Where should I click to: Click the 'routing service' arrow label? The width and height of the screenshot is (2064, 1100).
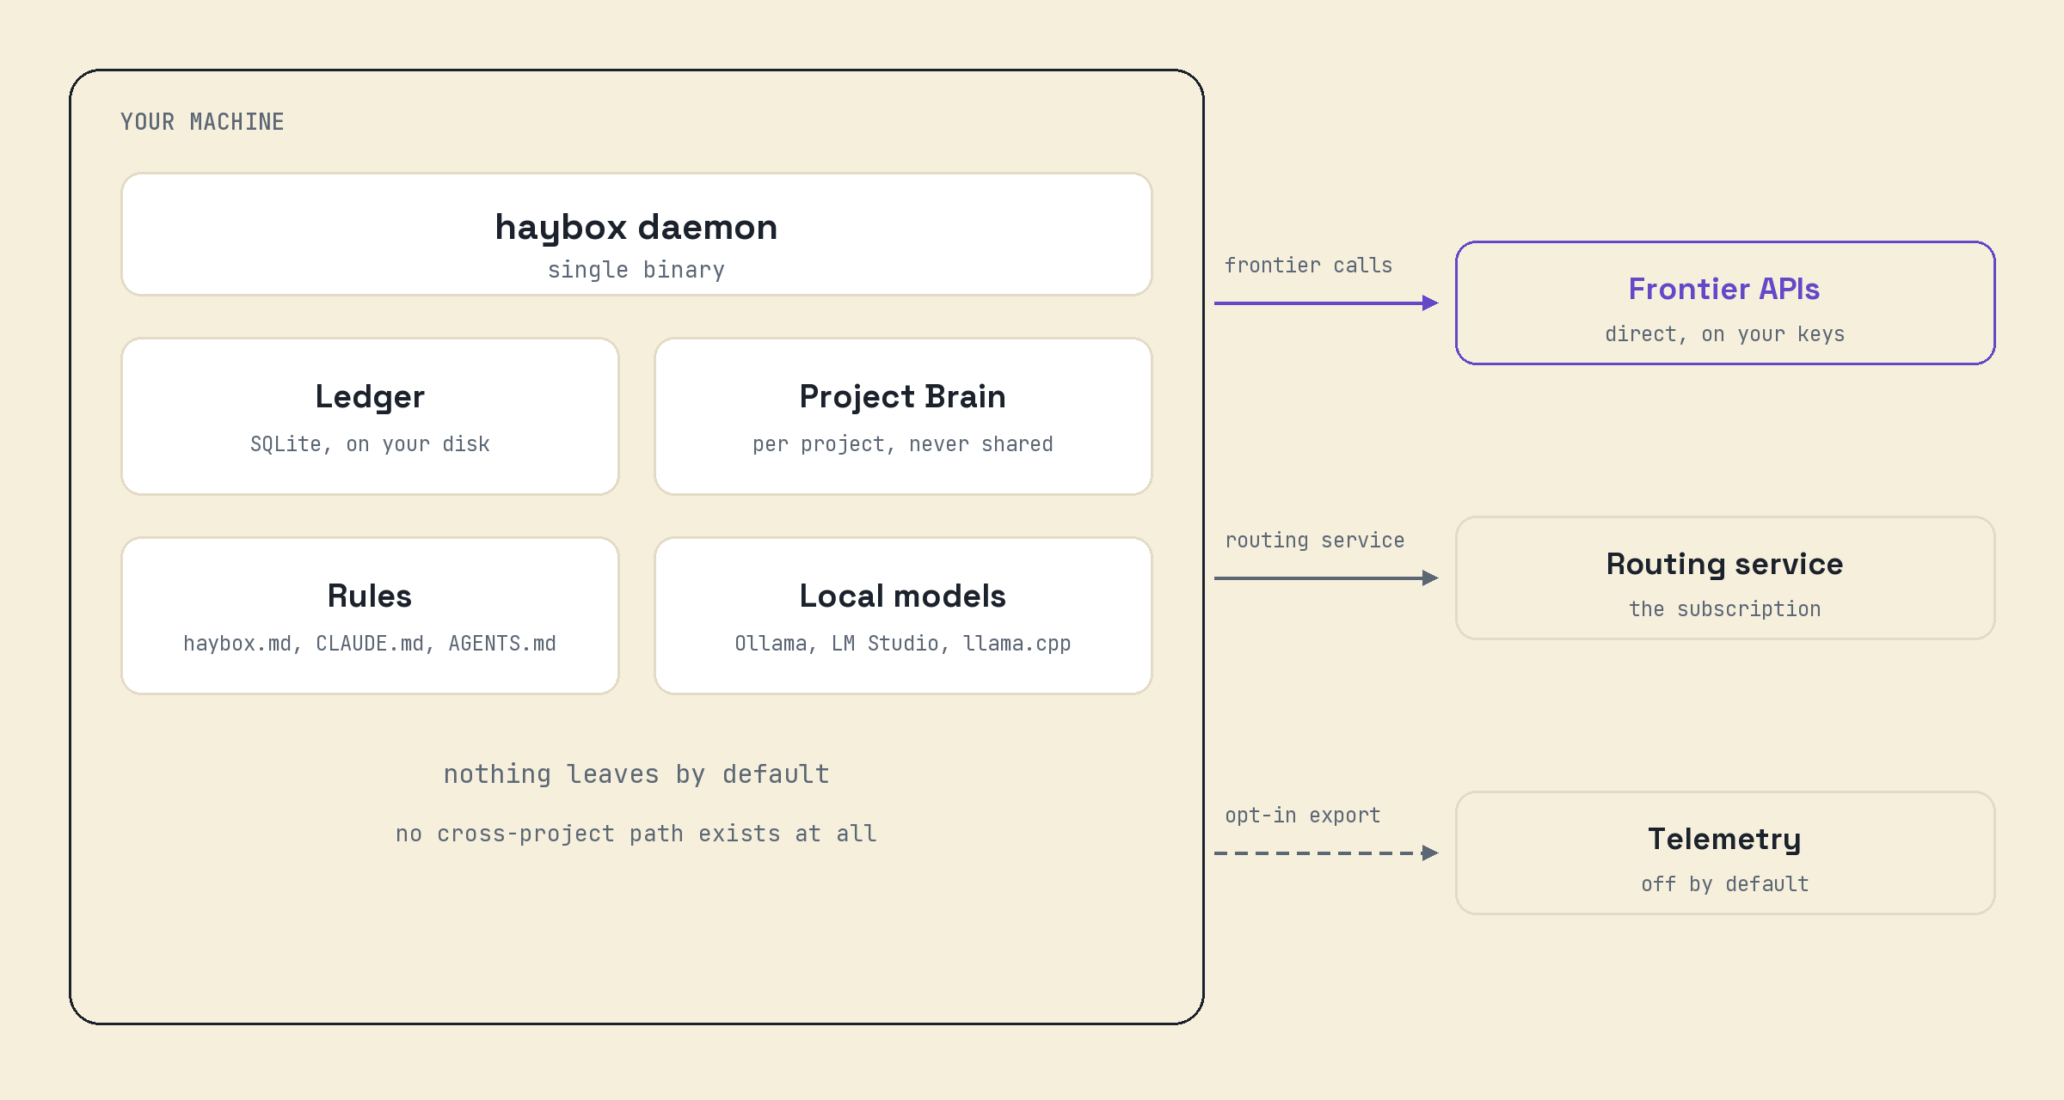click(x=1315, y=541)
